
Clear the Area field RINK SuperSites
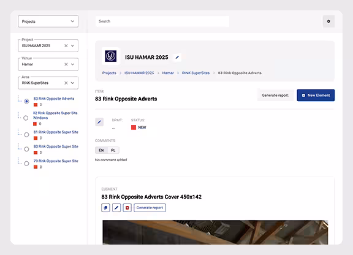[x=66, y=83]
